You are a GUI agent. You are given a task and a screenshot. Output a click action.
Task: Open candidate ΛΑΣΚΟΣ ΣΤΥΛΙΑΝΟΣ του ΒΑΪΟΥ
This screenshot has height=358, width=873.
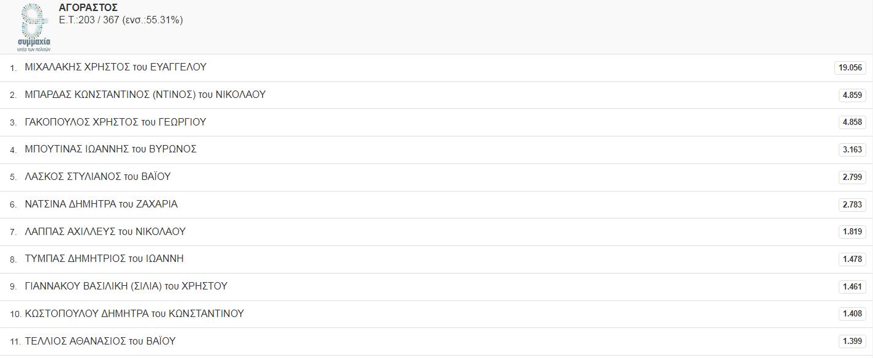(x=98, y=177)
